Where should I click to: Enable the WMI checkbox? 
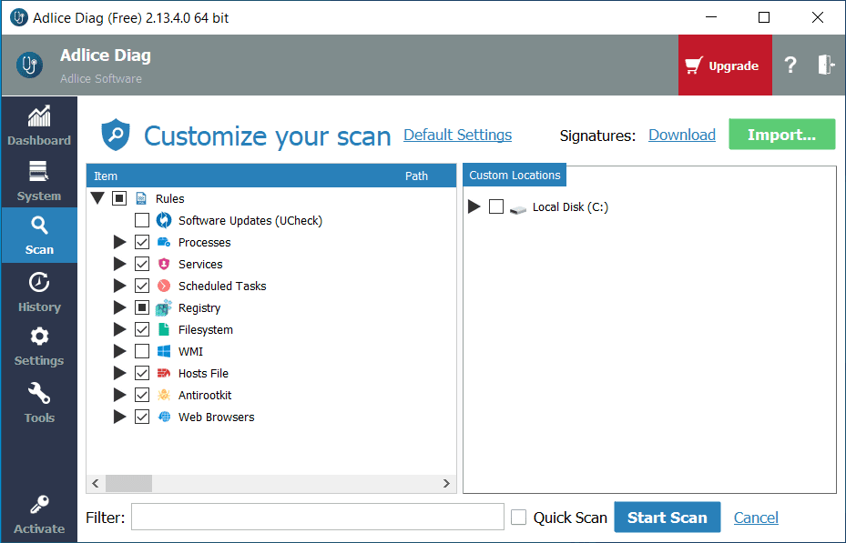click(x=142, y=351)
